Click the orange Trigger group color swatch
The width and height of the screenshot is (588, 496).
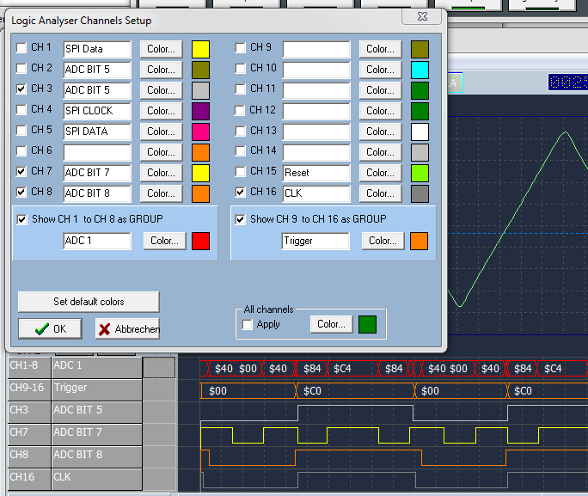[x=420, y=241]
